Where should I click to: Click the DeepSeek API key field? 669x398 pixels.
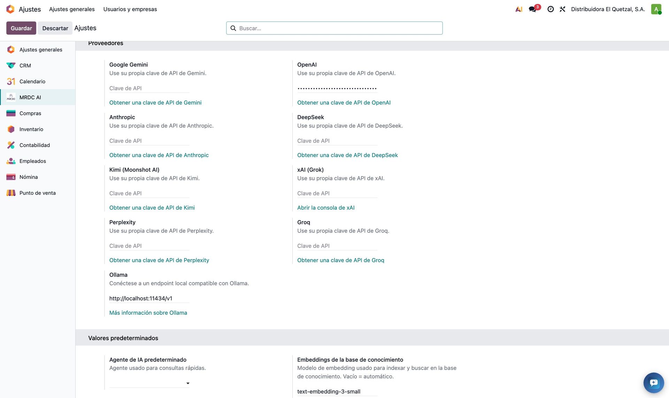tap(337, 141)
